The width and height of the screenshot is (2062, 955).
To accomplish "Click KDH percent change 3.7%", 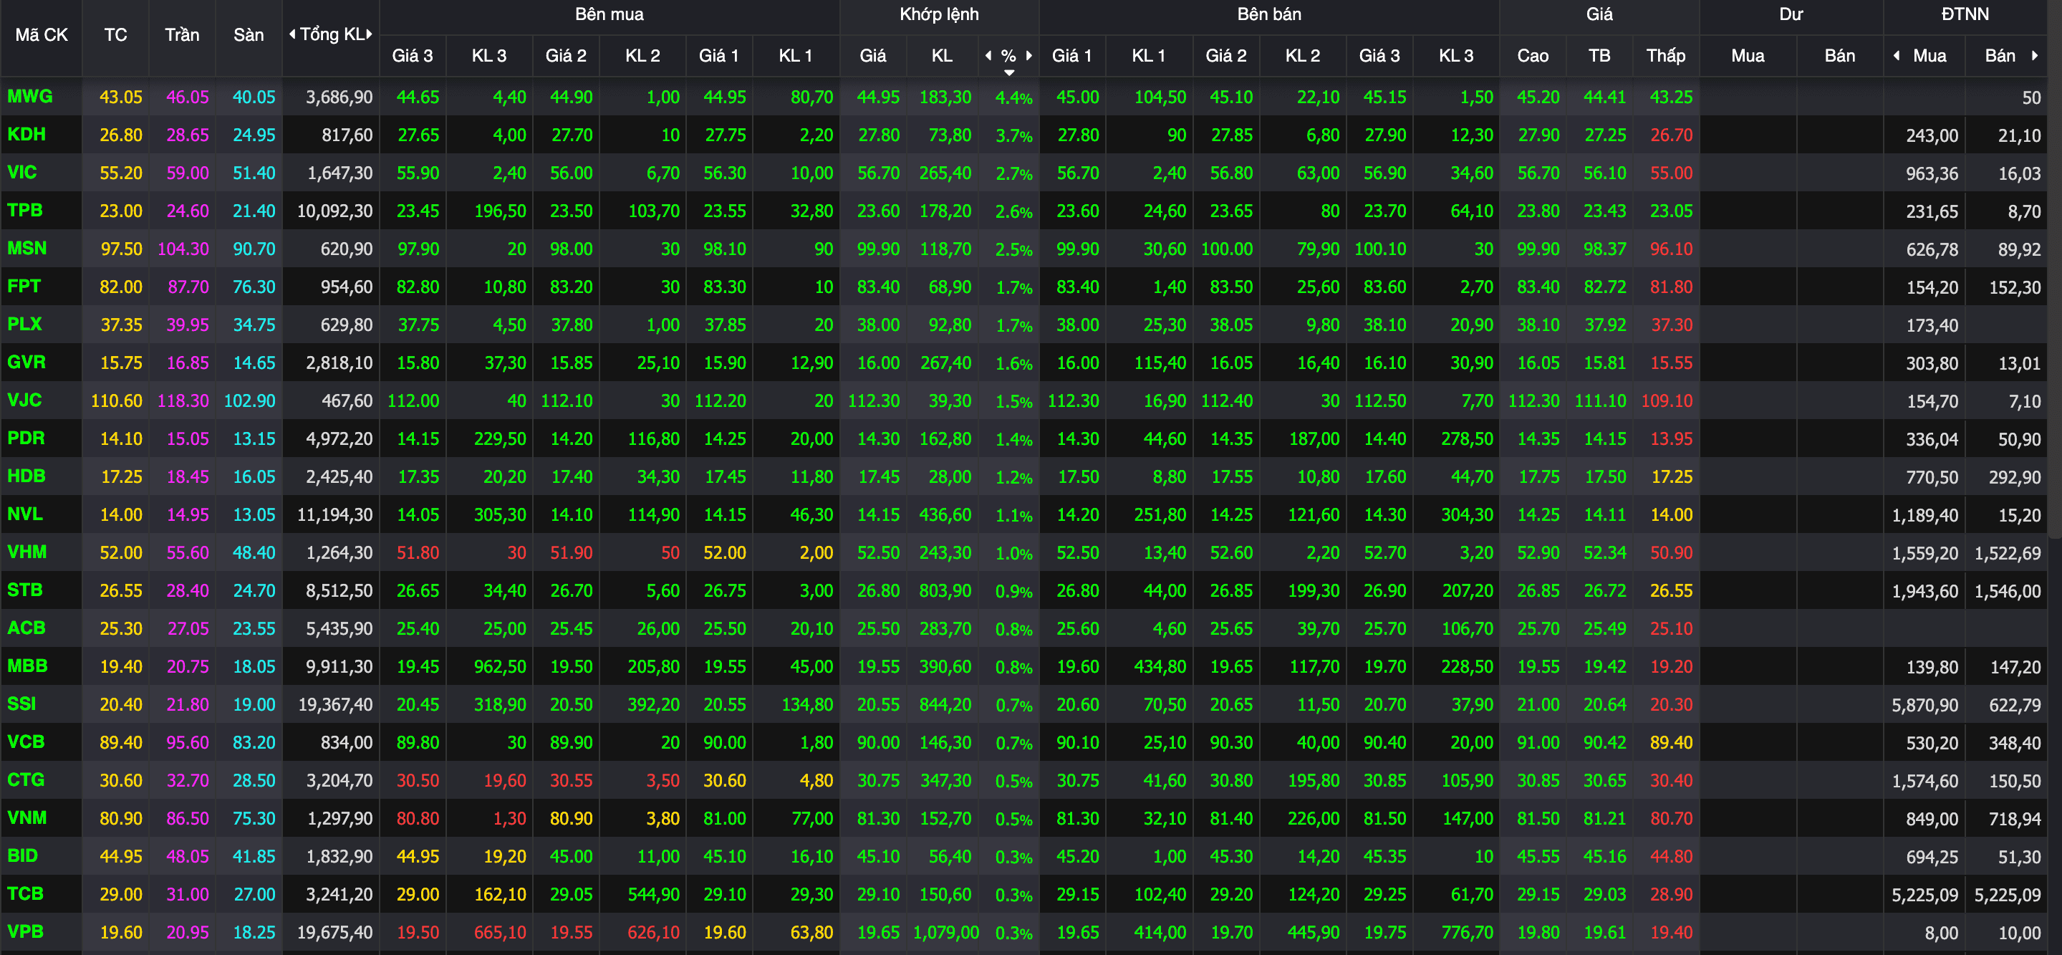I will [1013, 135].
